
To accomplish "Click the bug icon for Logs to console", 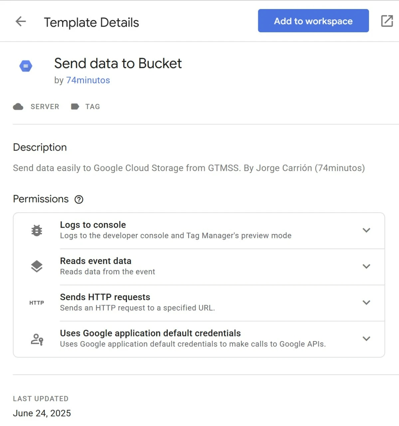I will [37, 230].
